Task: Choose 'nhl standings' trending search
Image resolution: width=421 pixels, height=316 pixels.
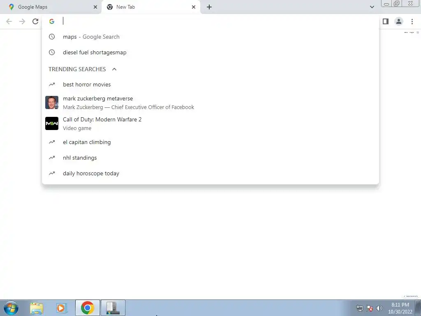Action: pyautogui.click(x=210, y=158)
